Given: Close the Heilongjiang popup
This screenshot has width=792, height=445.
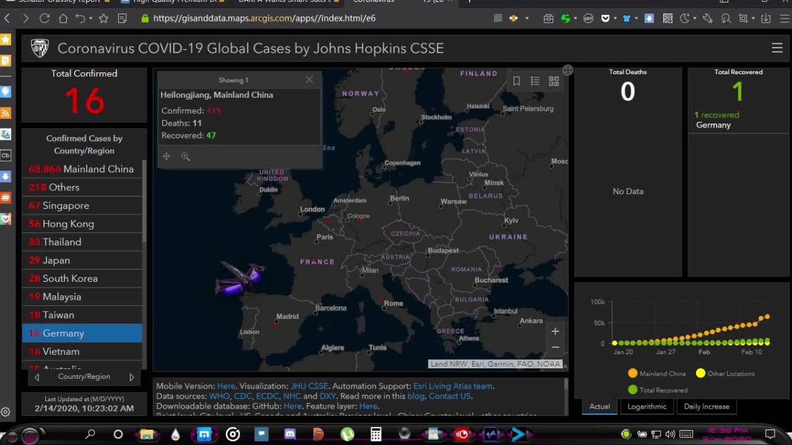Looking at the screenshot, I should 309,80.
